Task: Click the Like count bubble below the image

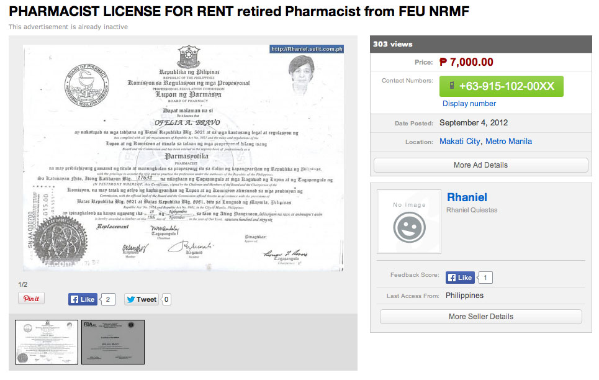Action: pyautogui.click(x=107, y=299)
